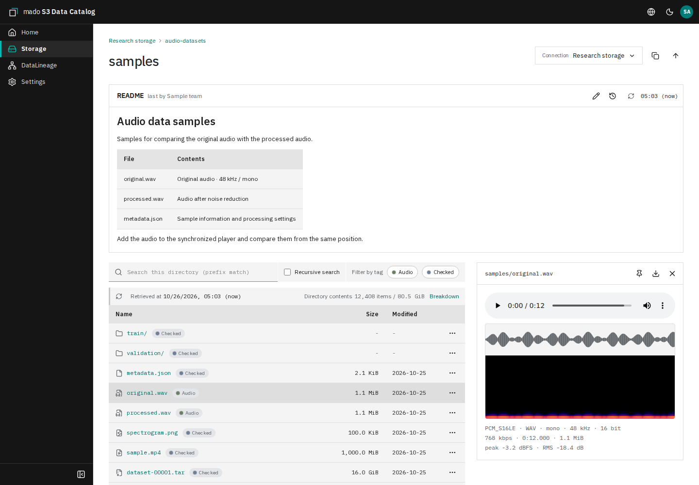Click the sample.mp4 file icon
This screenshot has height=485, width=699.
click(x=119, y=453)
